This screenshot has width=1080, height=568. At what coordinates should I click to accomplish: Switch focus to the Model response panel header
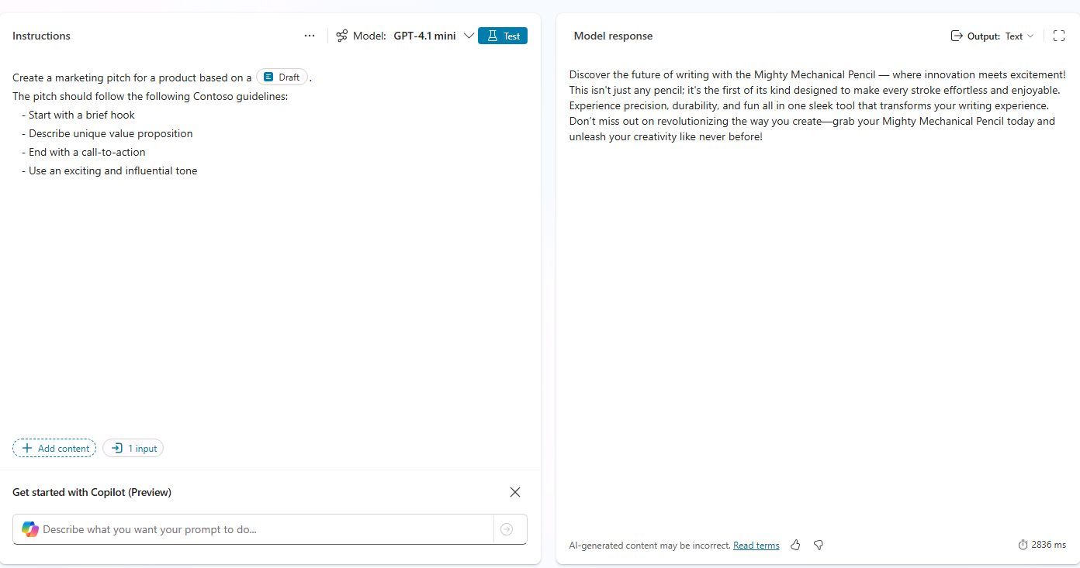point(613,36)
